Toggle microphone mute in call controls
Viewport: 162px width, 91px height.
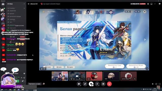[x=97, y=84]
